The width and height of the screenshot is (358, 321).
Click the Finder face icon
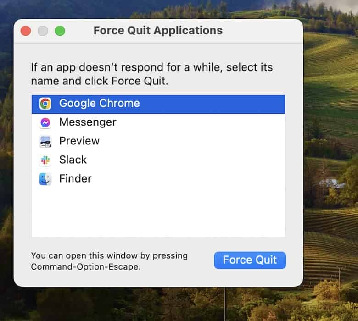(45, 179)
